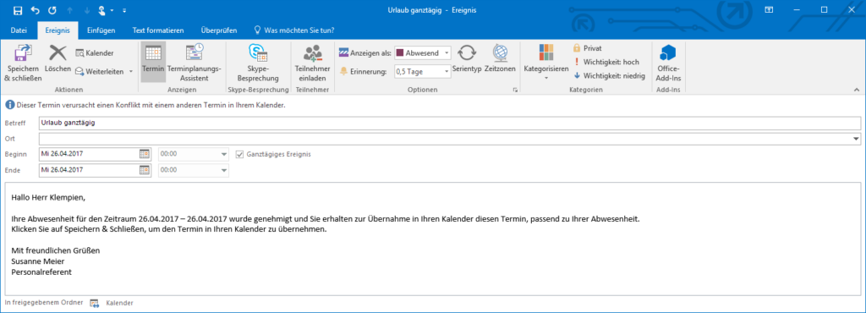The image size is (866, 313).
Task: Click the Redo icon in quick access toolbar
Action: [52, 10]
